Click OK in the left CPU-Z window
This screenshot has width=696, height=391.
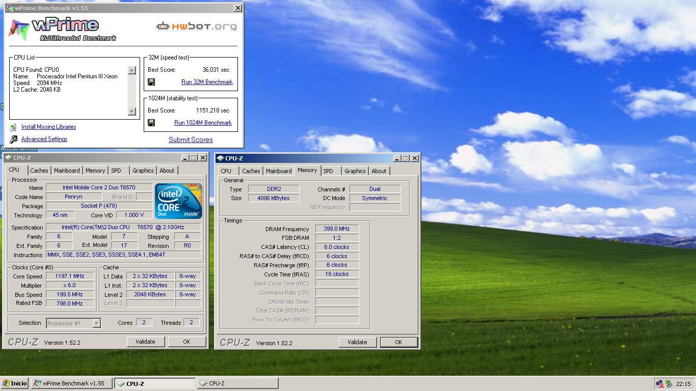tap(186, 342)
